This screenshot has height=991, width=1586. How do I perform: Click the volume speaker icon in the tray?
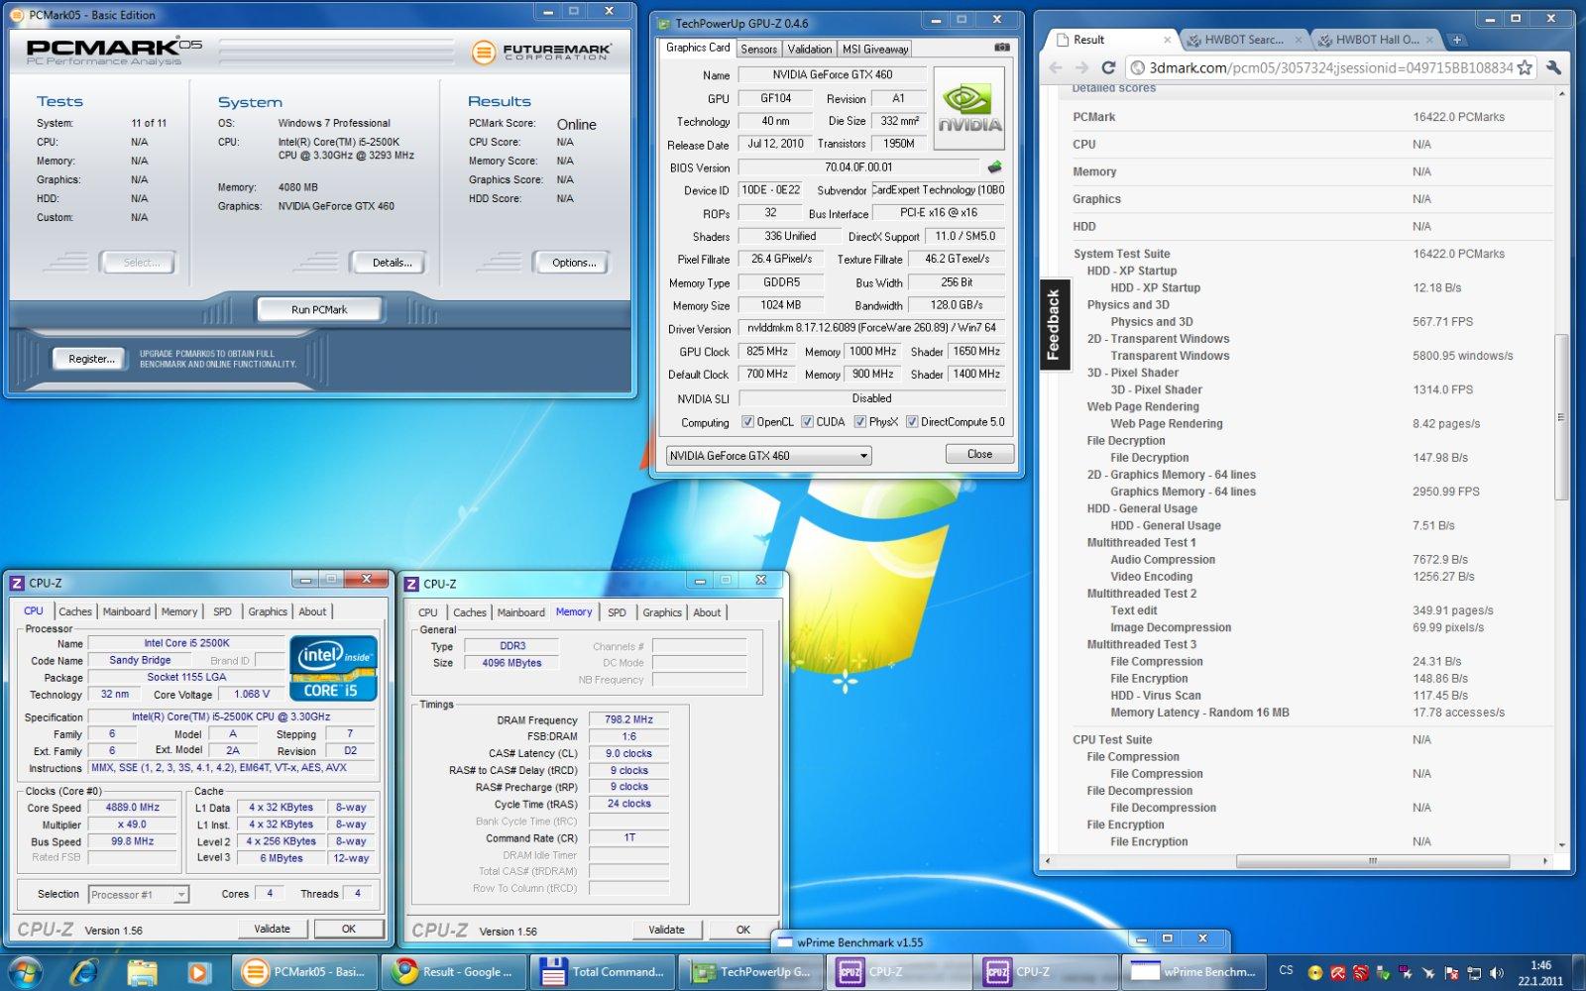1496,973
